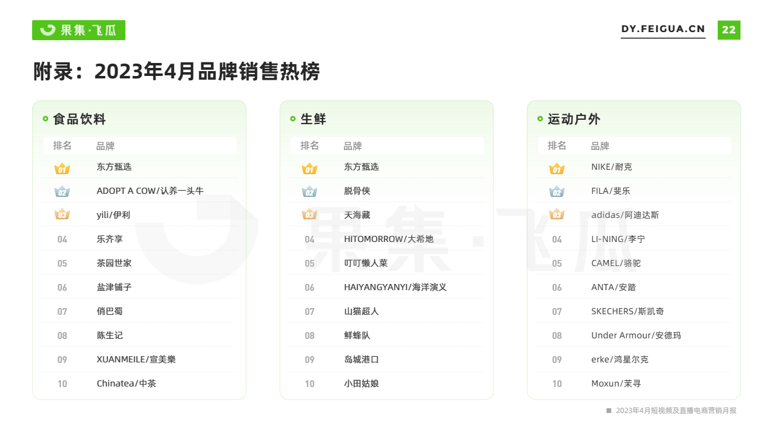Click the gold 01 crown beside 生鲜's 东方甄选
The width and height of the screenshot is (772, 434).
point(309,169)
